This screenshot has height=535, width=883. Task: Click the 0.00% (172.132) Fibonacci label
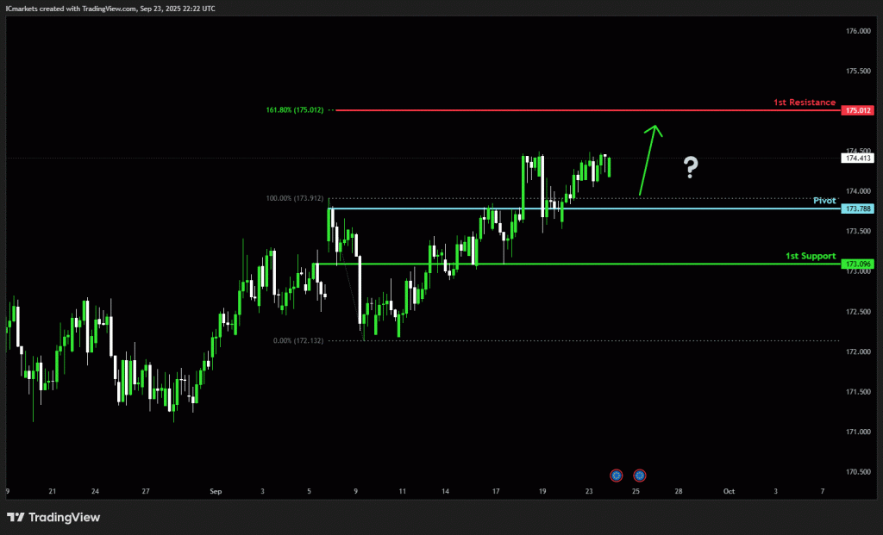pyautogui.click(x=297, y=340)
